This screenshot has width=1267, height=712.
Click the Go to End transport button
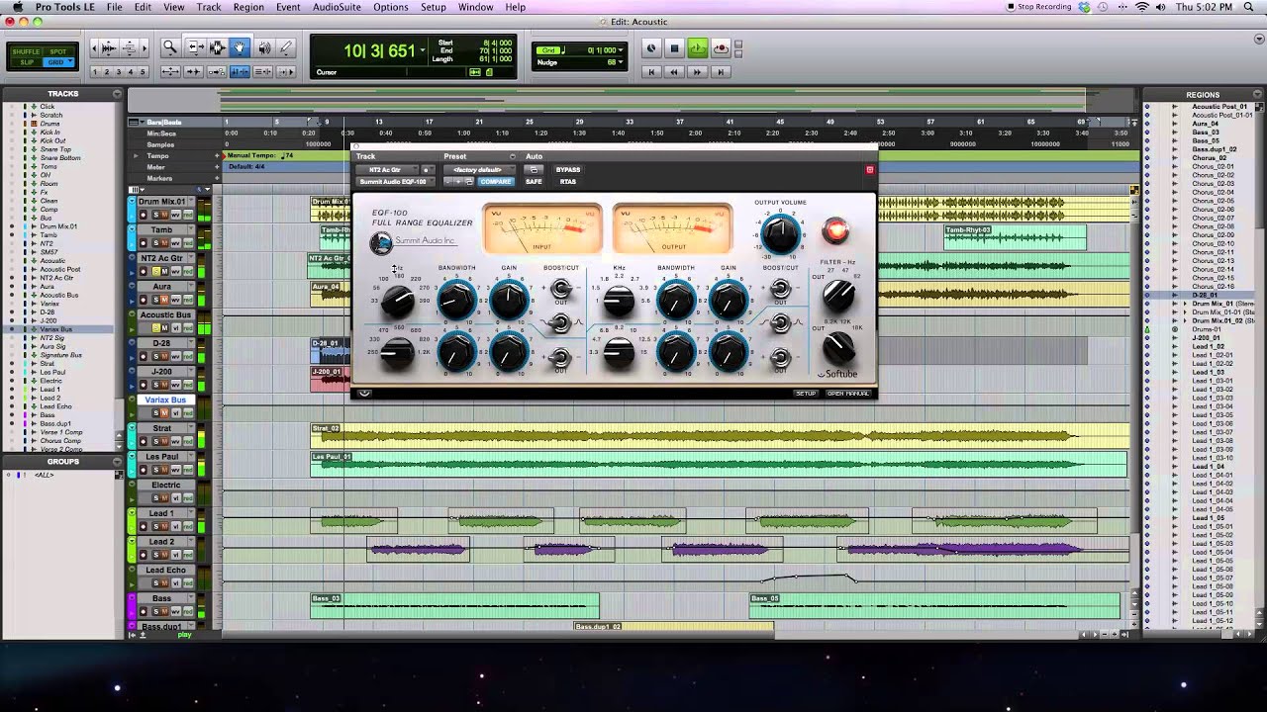pos(722,72)
